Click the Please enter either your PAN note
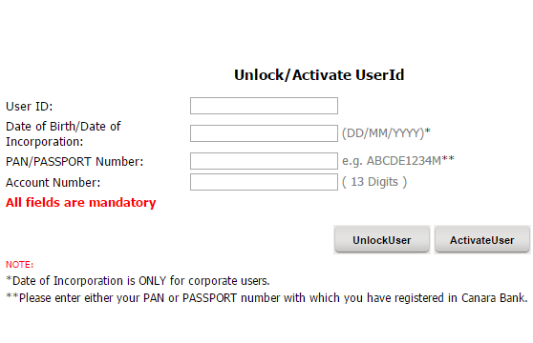 tap(266, 298)
